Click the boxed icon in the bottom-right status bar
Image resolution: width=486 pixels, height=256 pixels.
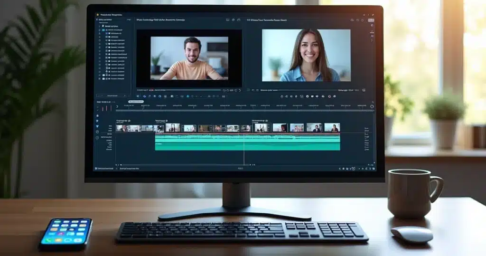(353, 169)
